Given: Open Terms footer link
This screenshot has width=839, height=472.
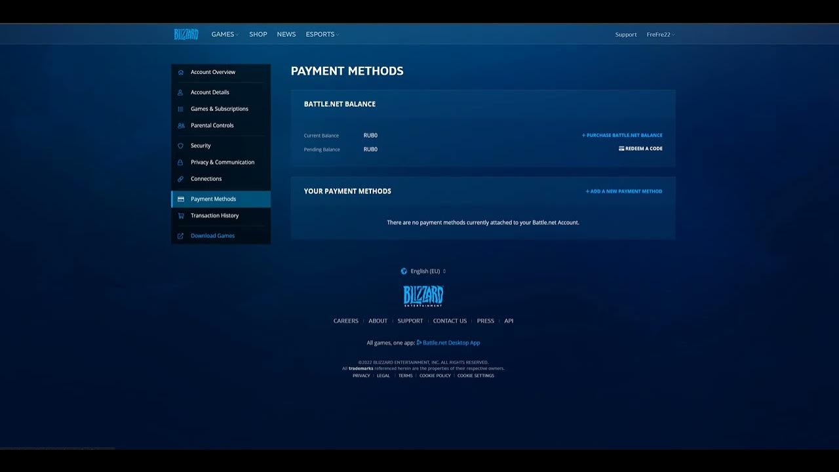Looking at the screenshot, I should coord(406,376).
